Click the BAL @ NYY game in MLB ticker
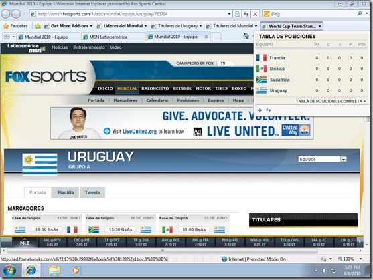373x280 pixels. pos(52,242)
